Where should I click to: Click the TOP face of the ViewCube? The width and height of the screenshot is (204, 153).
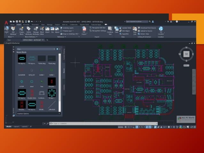point(186,54)
